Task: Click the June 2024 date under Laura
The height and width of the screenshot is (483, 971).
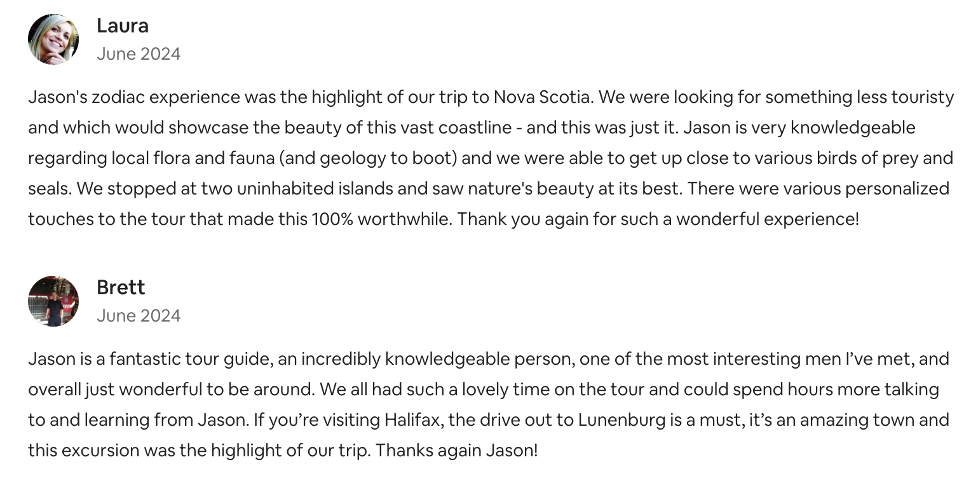Action: (139, 54)
